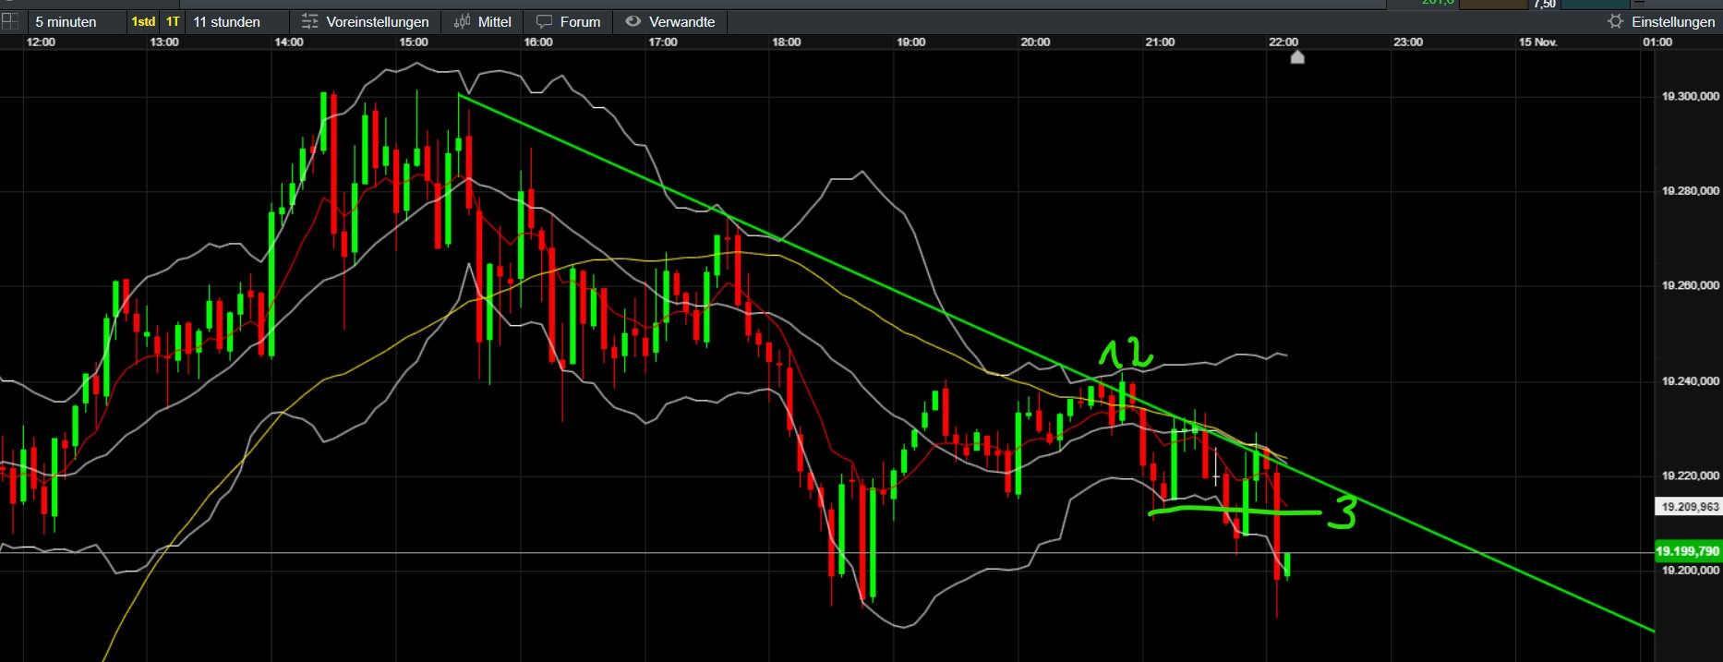Click the 15 Nov. date label
Image resolution: width=1723 pixels, height=662 pixels.
pos(1537,42)
